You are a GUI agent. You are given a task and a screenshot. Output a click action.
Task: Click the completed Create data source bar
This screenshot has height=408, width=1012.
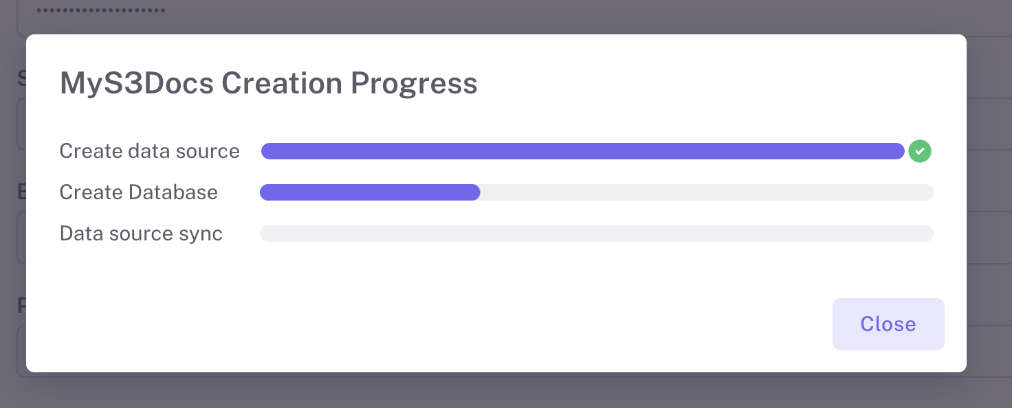coord(582,151)
